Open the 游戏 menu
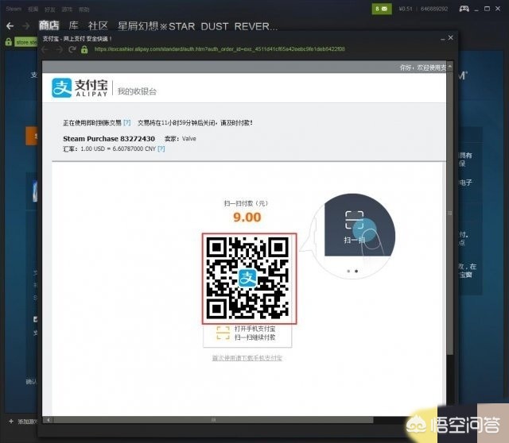This screenshot has width=509, height=443. 67,9
